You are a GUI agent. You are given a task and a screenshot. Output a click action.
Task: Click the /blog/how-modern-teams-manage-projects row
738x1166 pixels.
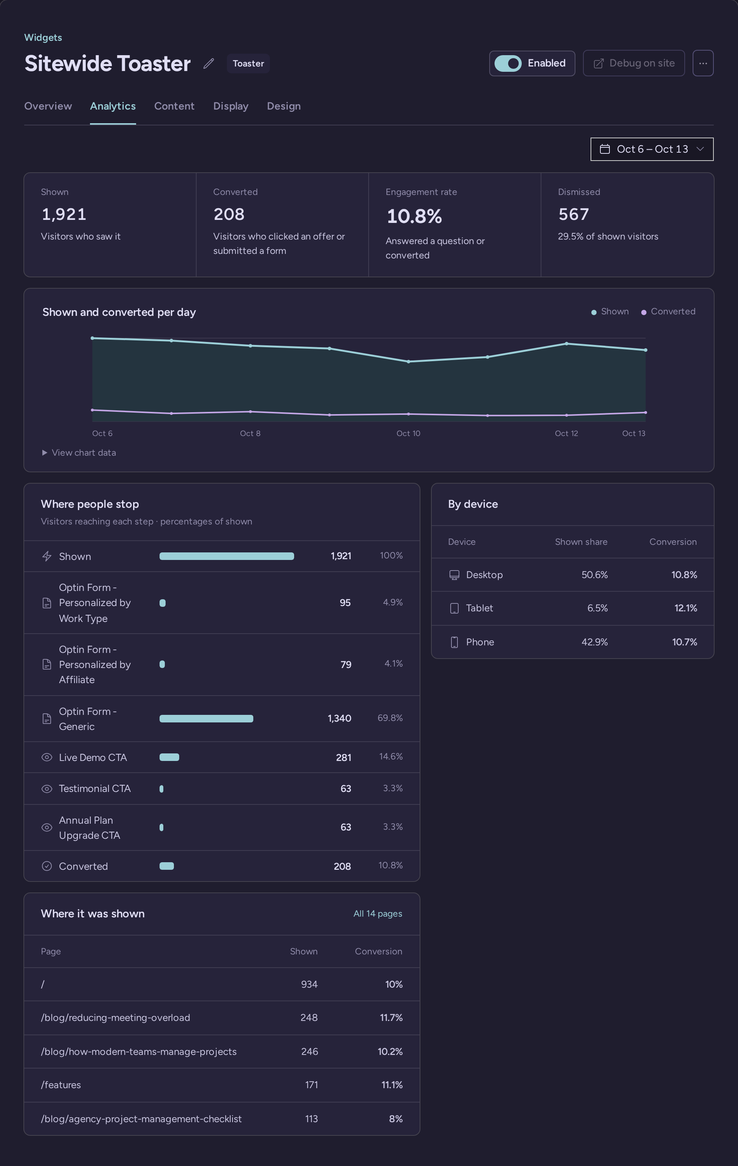[222, 1052]
